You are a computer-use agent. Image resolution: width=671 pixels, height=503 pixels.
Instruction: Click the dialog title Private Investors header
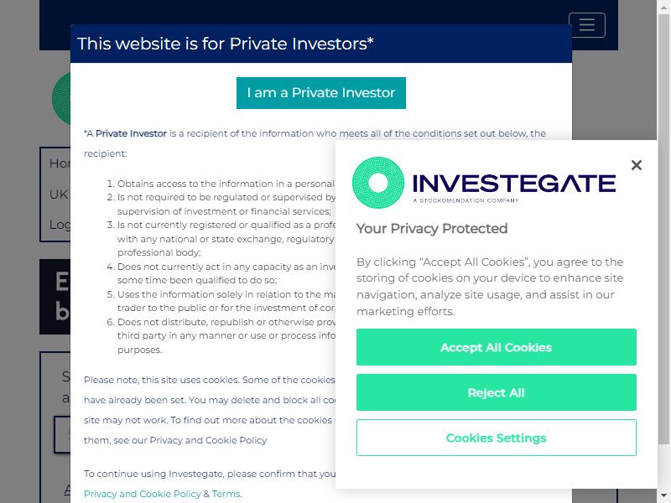tap(225, 44)
